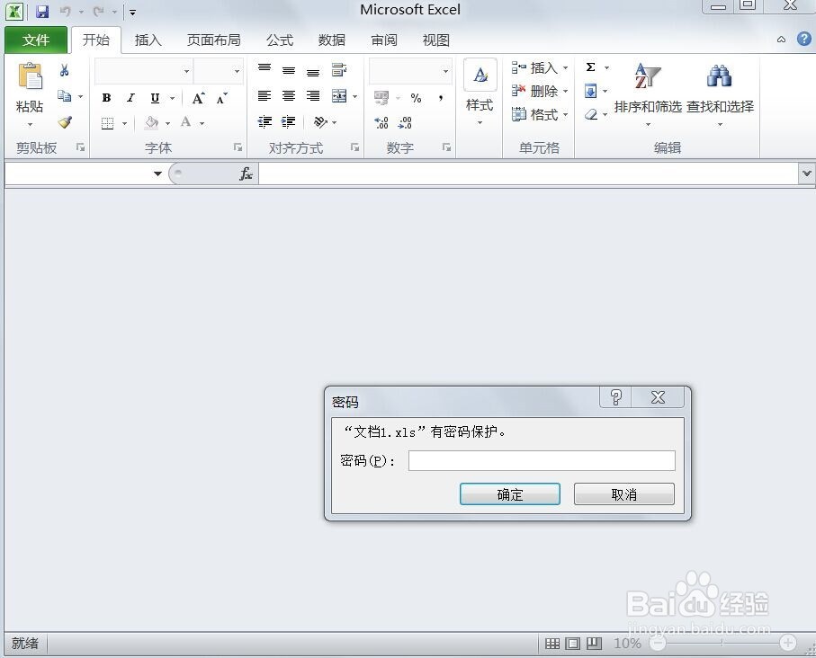
Task: Toggle italic formatting
Action: point(130,98)
